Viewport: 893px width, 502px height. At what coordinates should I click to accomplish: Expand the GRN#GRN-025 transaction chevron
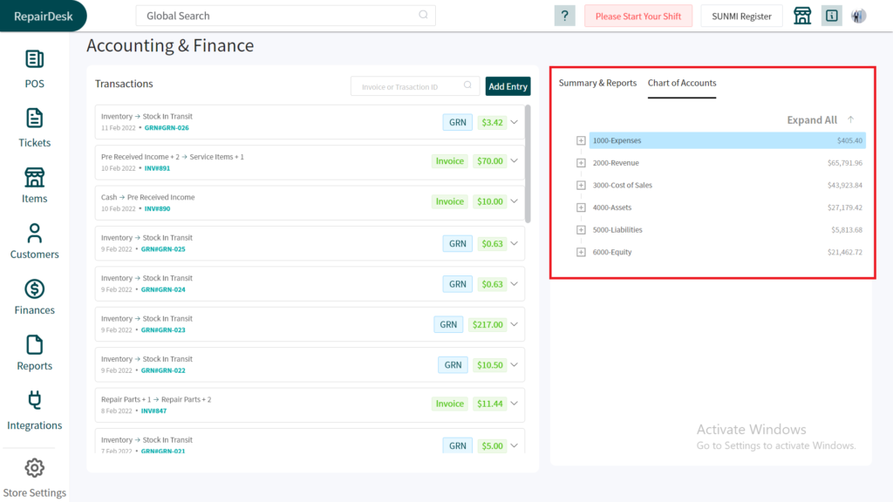515,244
